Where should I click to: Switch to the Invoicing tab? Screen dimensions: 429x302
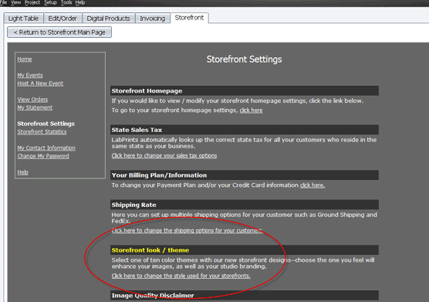(153, 19)
